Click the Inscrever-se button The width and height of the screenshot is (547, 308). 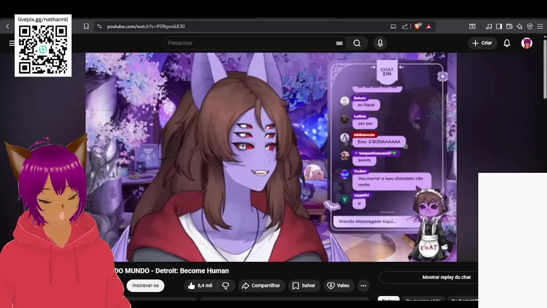click(x=145, y=286)
